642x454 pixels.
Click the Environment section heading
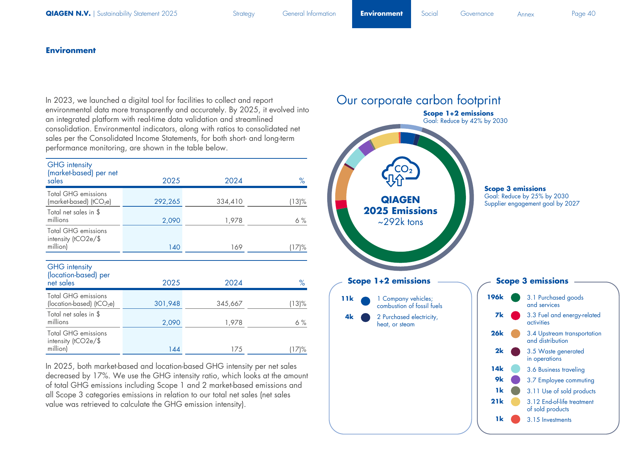pos(71,50)
